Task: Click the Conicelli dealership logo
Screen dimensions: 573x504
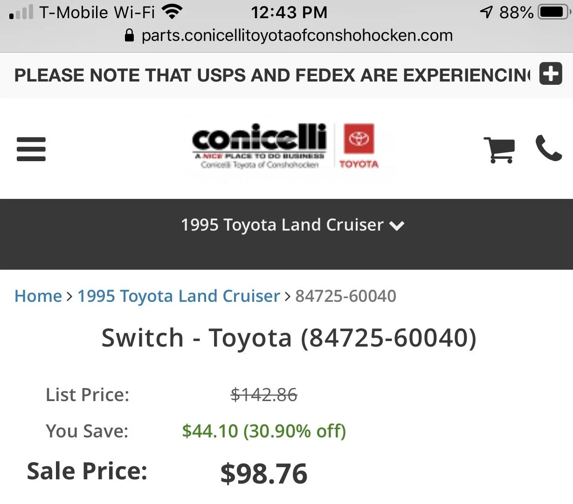Action: 260,146
